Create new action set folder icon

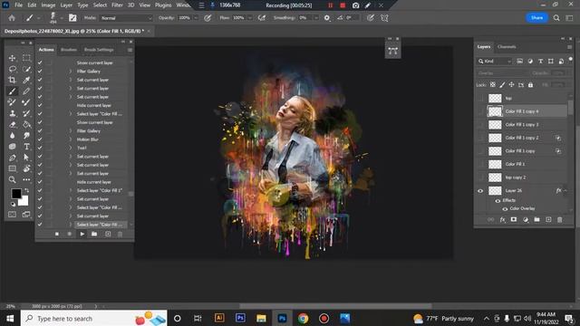[94, 234]
